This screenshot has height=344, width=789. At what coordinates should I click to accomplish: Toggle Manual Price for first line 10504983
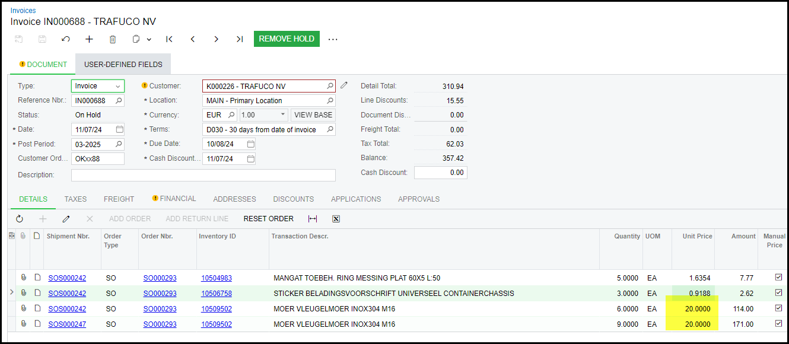pos(778,277)
